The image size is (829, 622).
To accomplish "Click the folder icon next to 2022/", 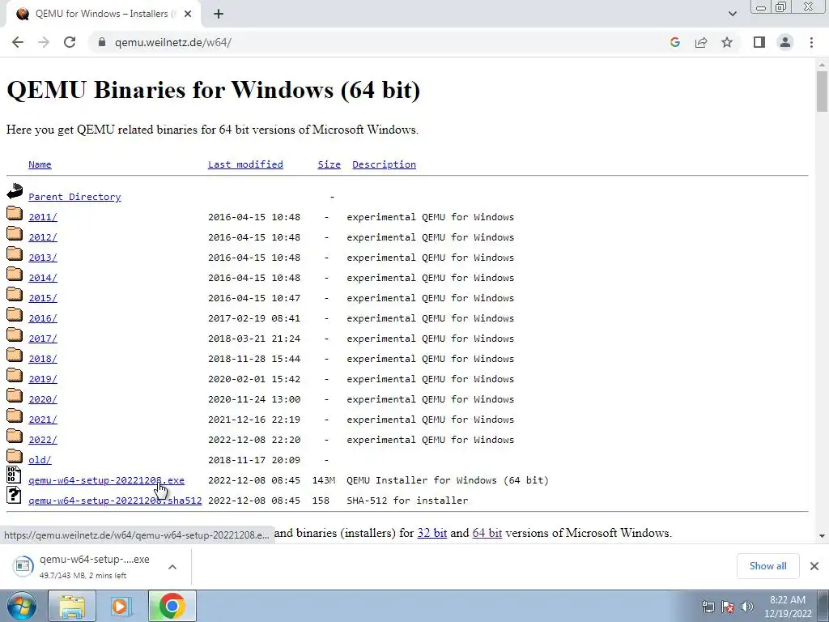I will [15, 436].
